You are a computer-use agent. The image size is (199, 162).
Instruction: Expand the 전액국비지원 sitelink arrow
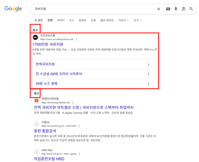[148, 64]
